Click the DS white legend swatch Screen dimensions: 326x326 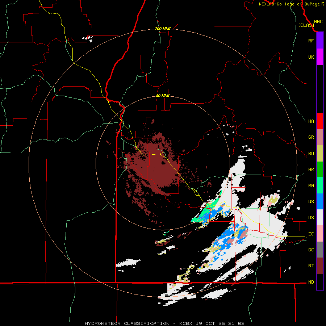pos(320,217)
